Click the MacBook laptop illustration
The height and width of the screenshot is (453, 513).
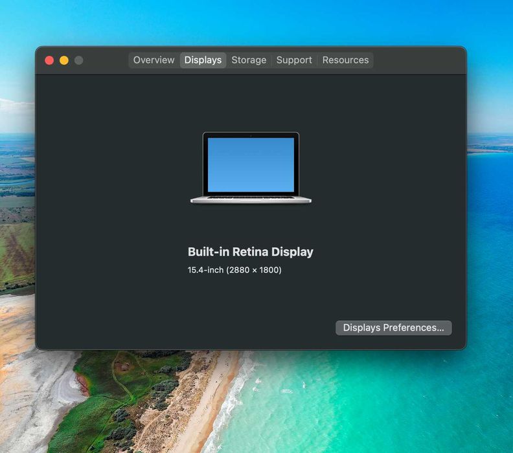pos(251,168)
